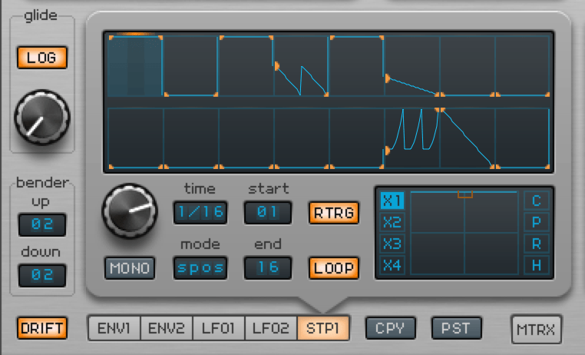
Task: Switch to the ENV2 tab
Action: click(167, 328)
